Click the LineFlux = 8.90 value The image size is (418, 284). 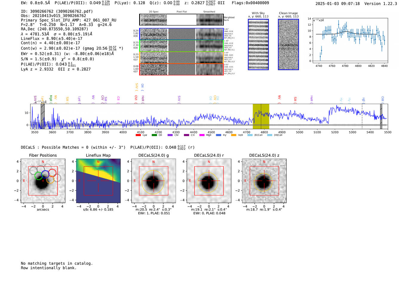[52, 38]
